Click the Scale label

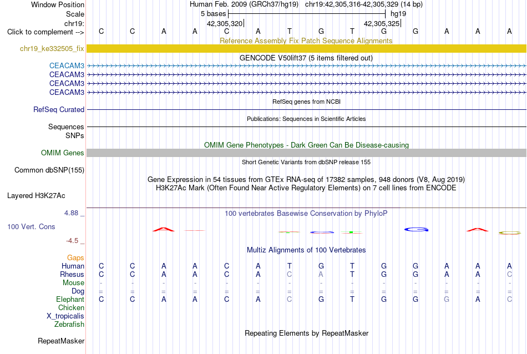(x=75, y=14)
